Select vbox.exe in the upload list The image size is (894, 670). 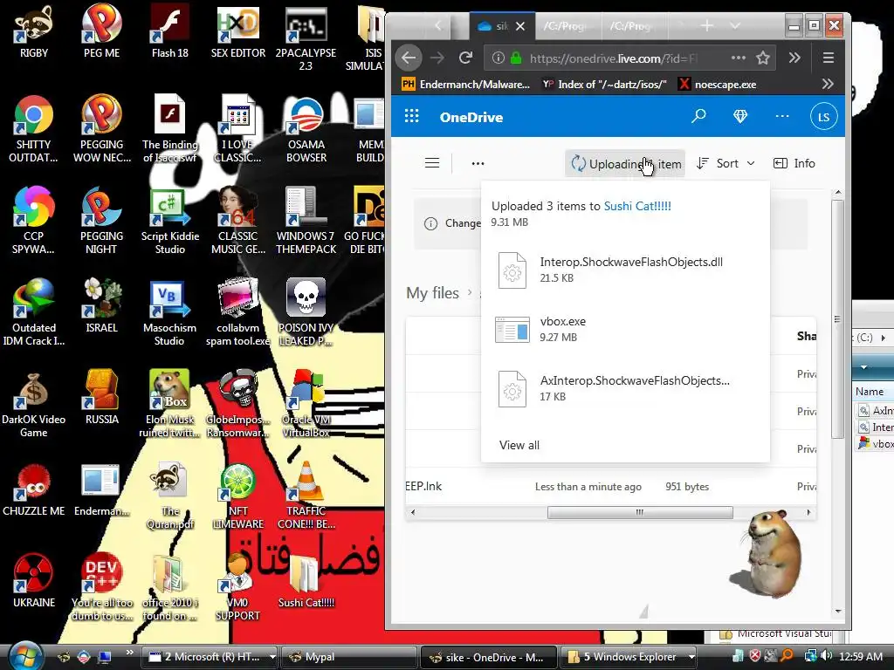coord(625,329)
